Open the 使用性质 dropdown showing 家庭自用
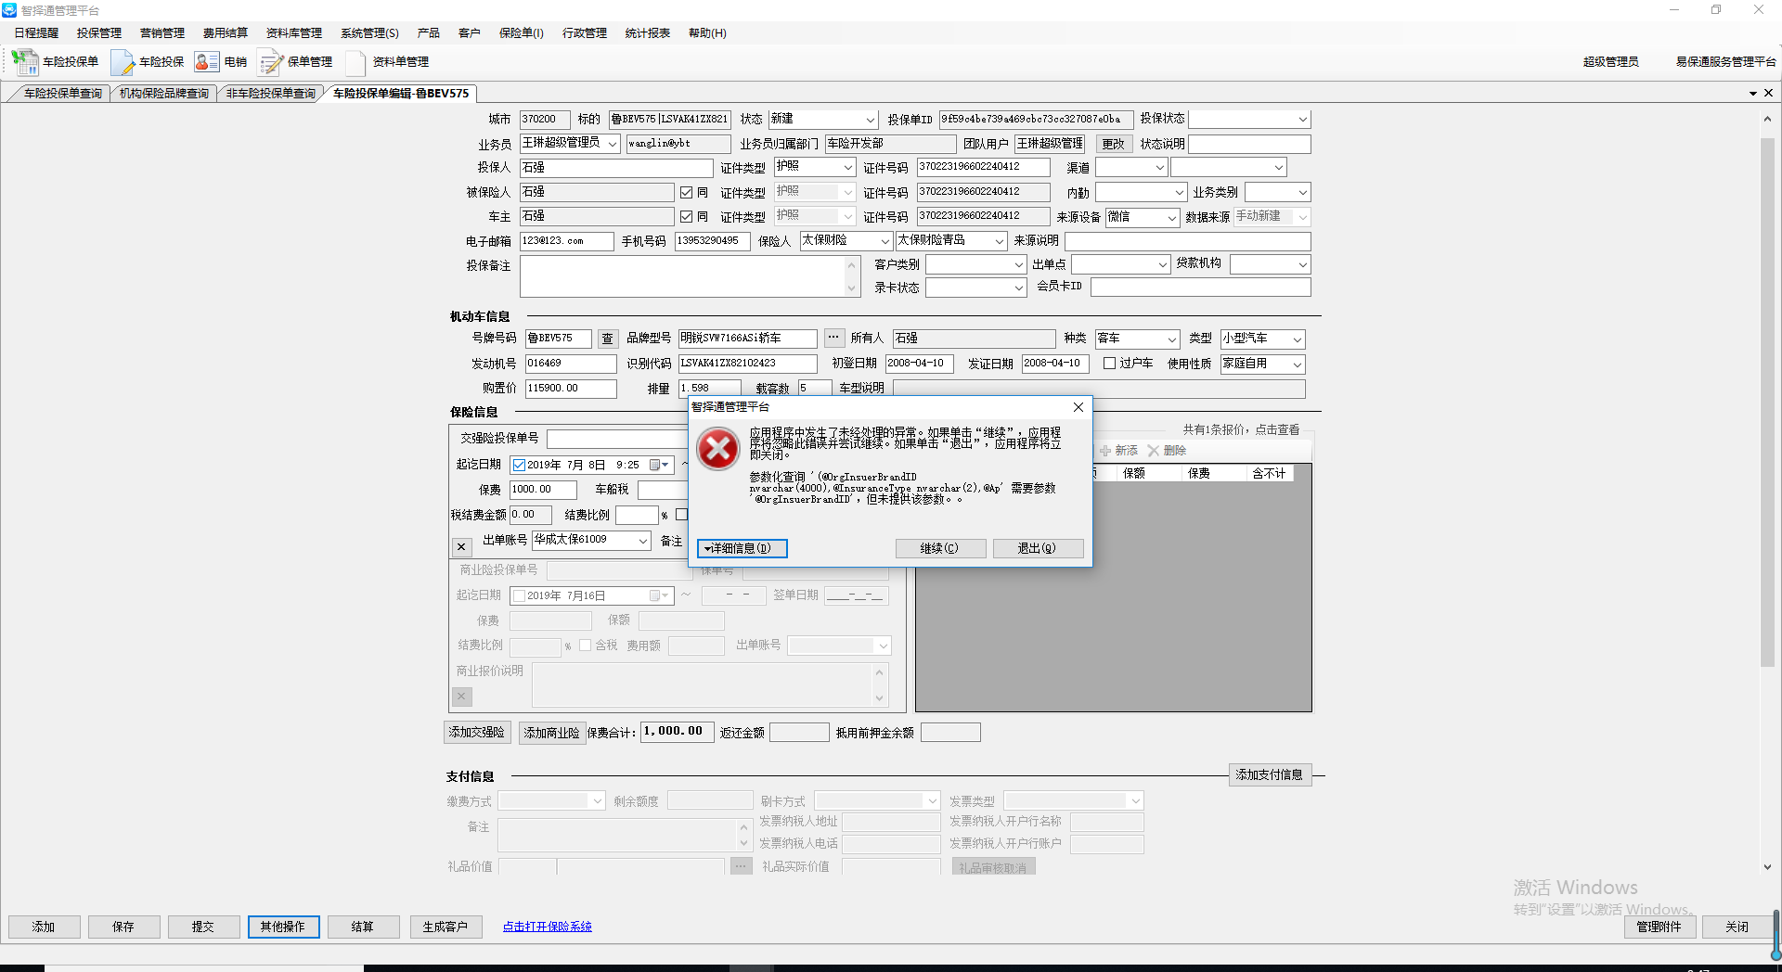 (1297, 364)
